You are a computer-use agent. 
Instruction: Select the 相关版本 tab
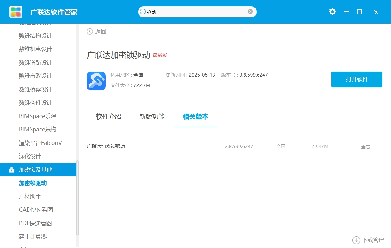pos(195,117)
